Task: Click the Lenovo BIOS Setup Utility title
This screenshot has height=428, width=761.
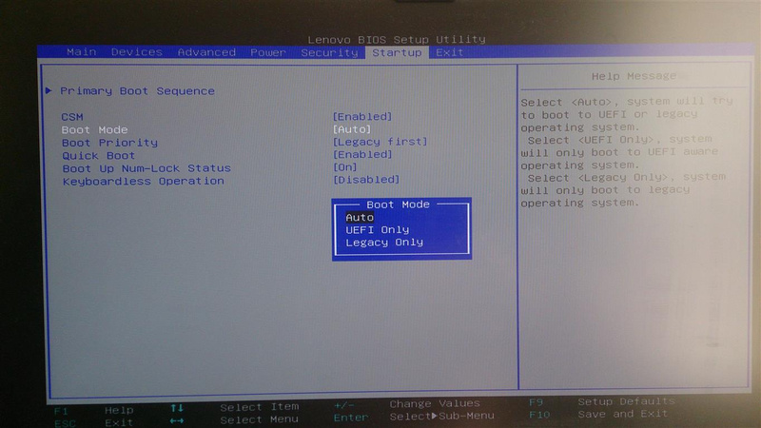Action: pos(397,39)
